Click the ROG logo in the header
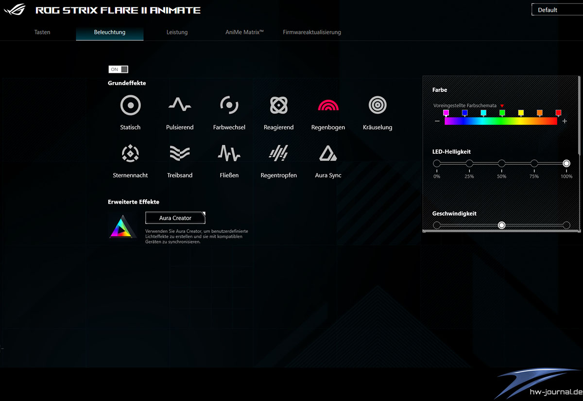This screenshot has height=401, width=583. (x=15, y=10)
